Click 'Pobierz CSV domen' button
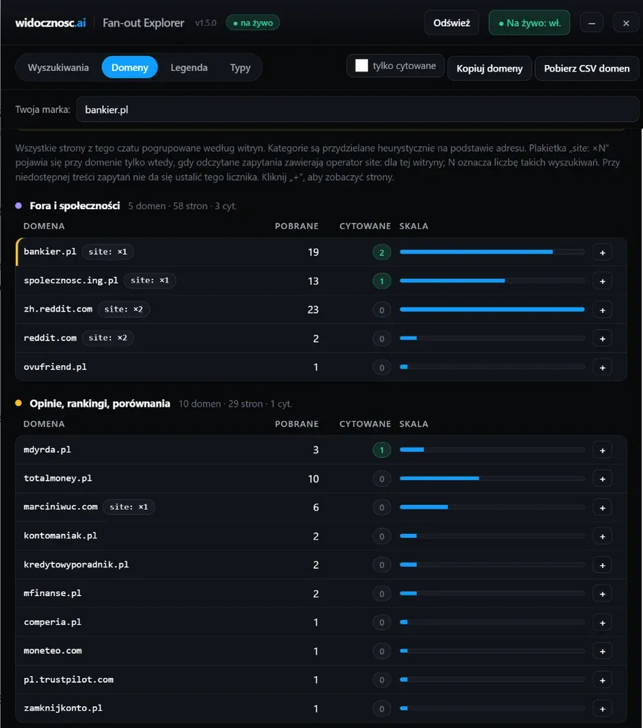 pos(587,68)
